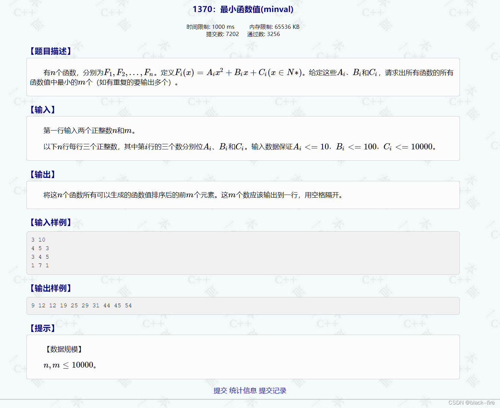Click the 【提示】 heading
The height and width of the screenshot is (408, 500).
click(x=43, y=328)
